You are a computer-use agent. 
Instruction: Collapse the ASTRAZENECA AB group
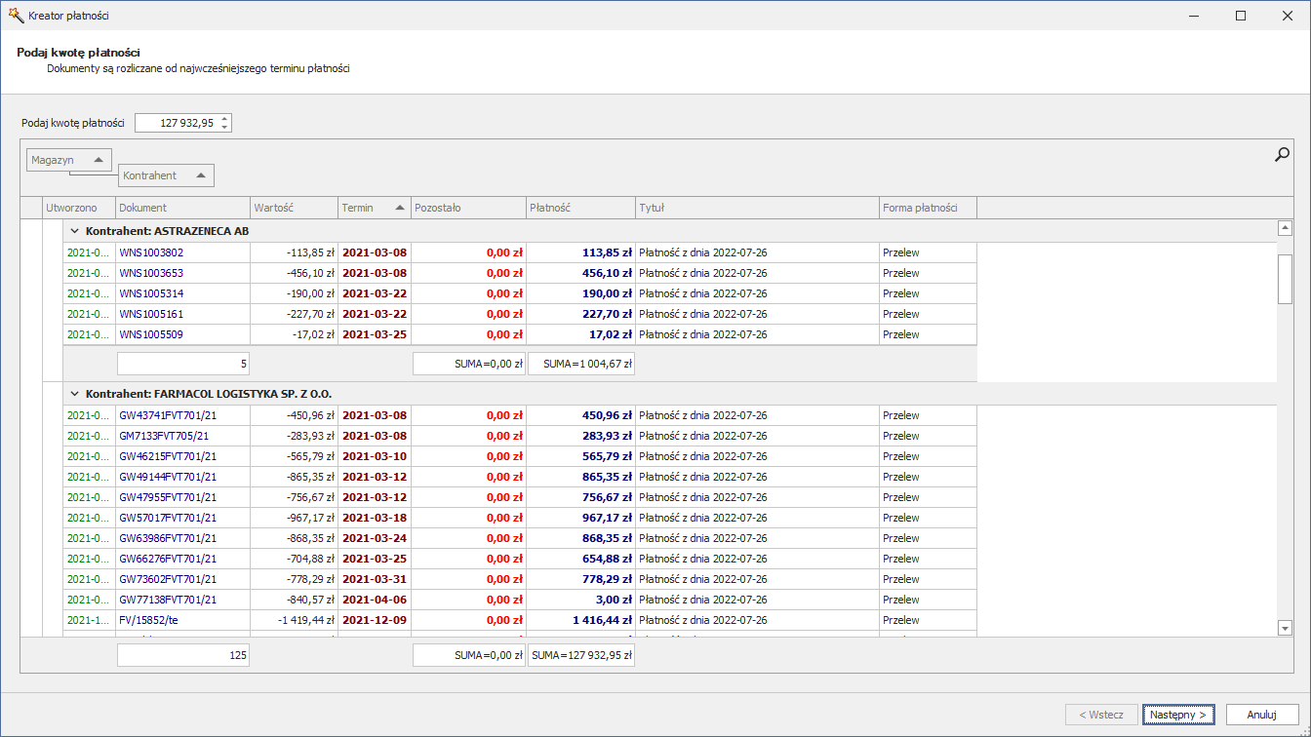coord(74,231)
